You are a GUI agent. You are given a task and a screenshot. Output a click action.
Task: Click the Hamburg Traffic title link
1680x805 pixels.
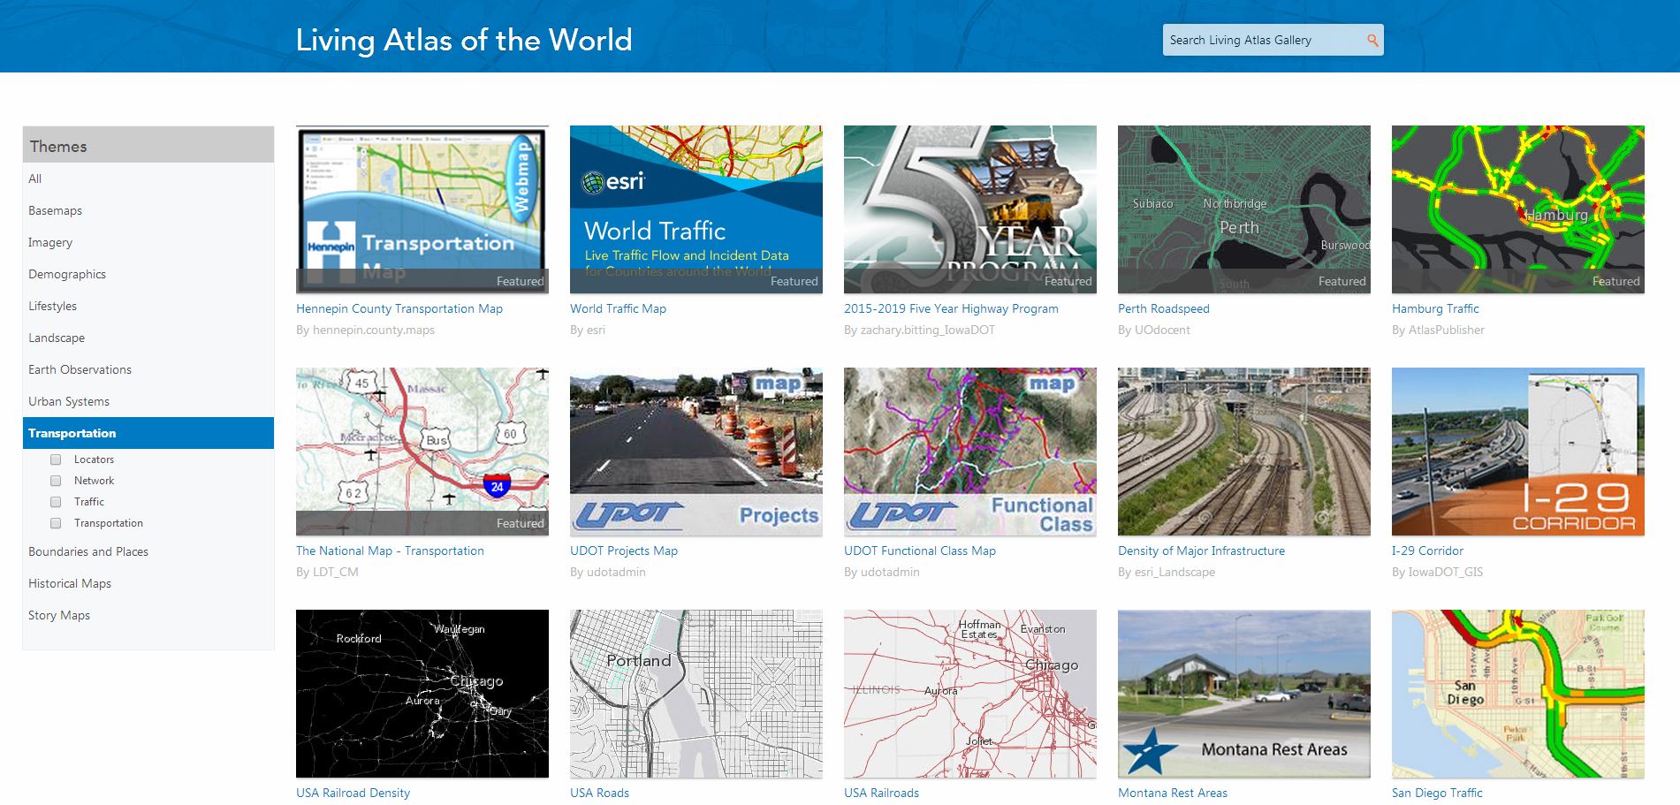tap(1435, 308)
